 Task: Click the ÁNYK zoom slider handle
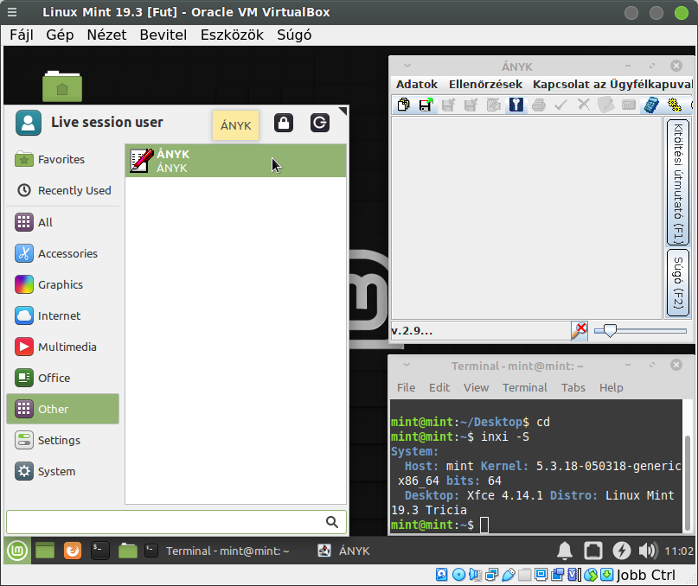pyautogui.click(x=610, y=331)
